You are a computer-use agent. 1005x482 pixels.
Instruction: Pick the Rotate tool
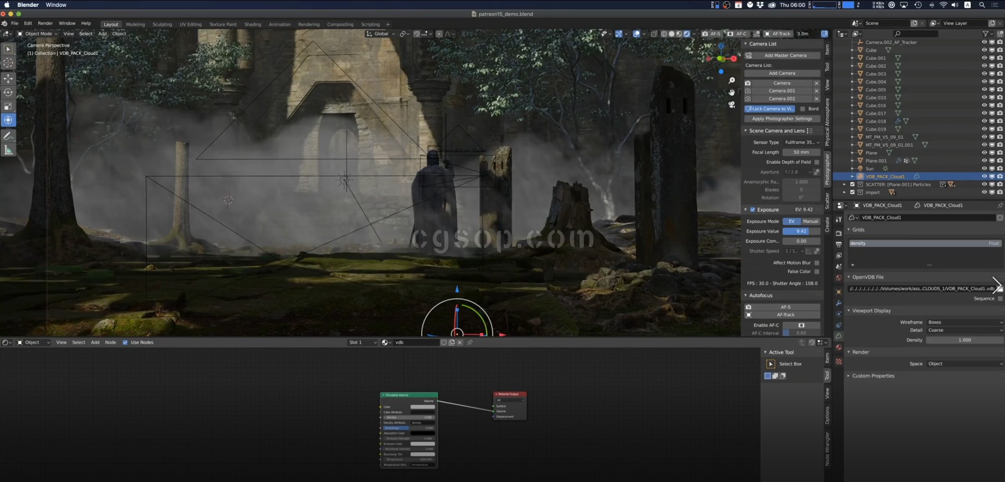tap(8, 93)
